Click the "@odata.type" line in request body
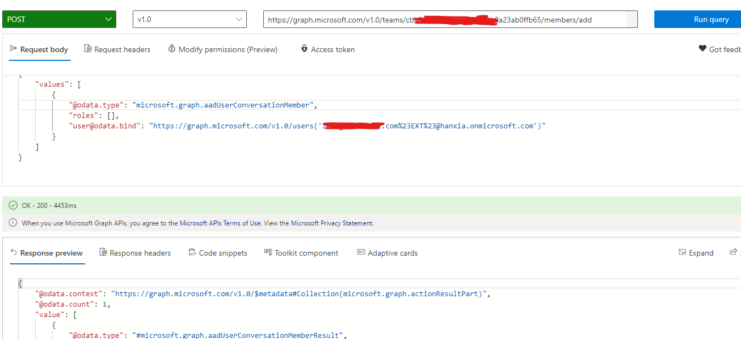Viewport: 741px width, 339px height. 193,105
